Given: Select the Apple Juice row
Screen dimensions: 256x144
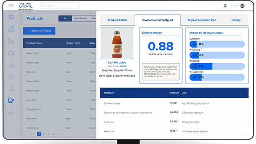Looking at the screenshot, I should click(60, 53).
